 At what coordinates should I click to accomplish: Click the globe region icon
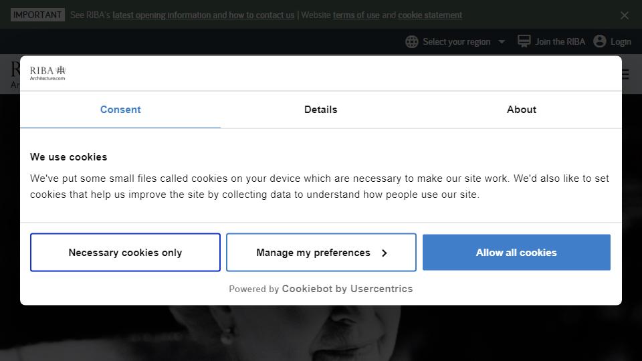coord(411,41)
